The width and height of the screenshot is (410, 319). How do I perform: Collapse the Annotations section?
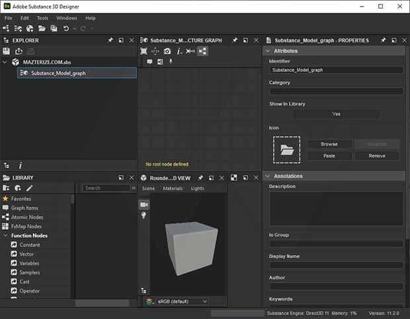click(268, 176)
